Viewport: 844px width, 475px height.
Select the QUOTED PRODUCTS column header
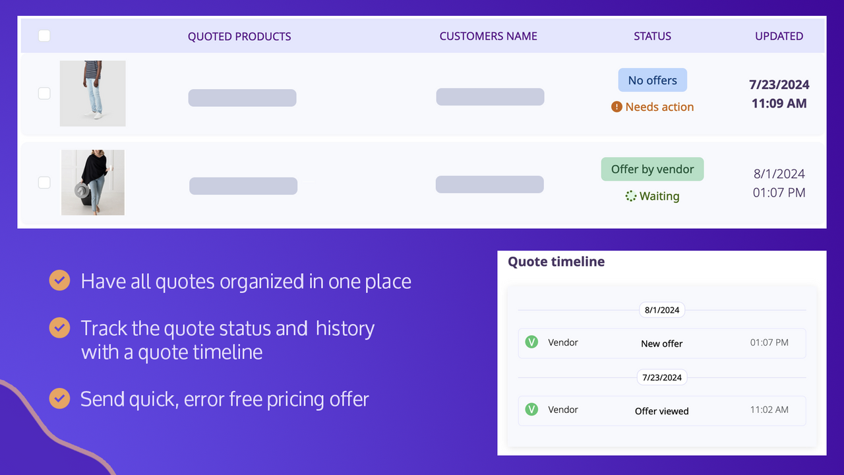click(x=239, y=36)
